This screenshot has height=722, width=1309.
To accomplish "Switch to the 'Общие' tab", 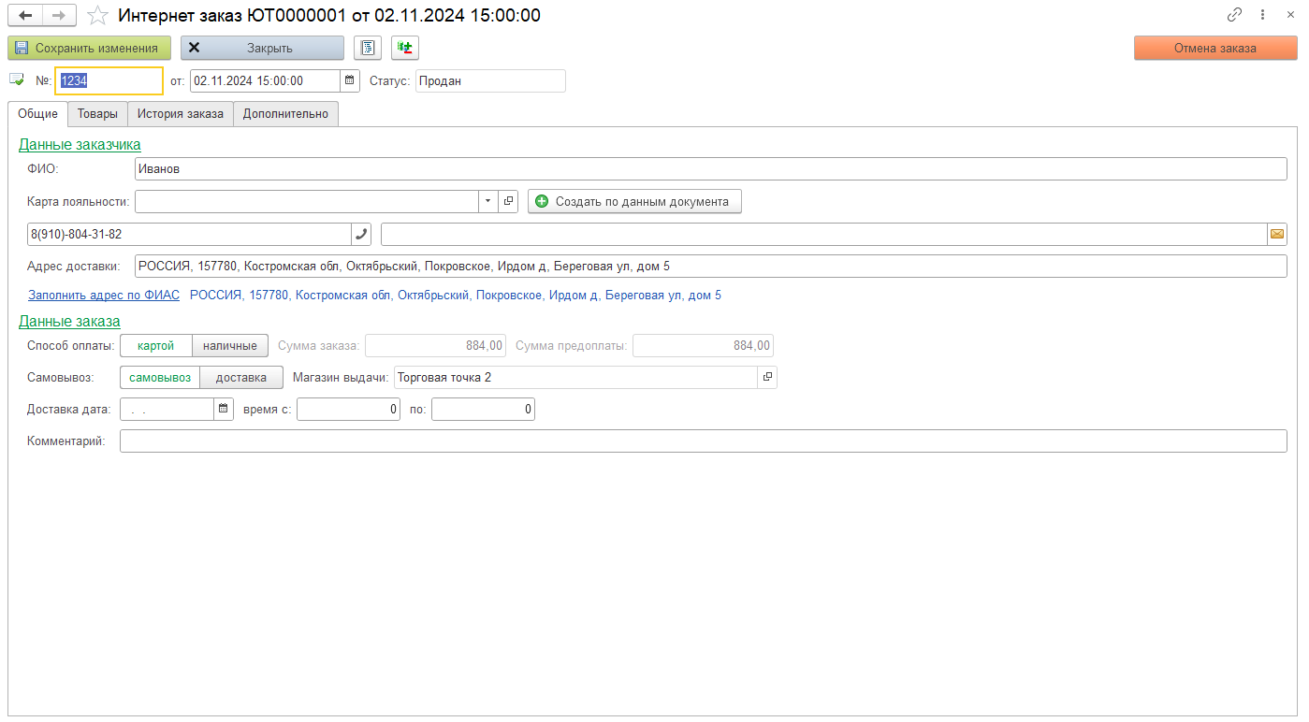I will 38,114.
